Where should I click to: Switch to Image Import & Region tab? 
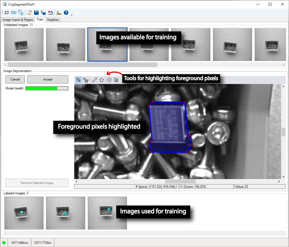(18, 20)
